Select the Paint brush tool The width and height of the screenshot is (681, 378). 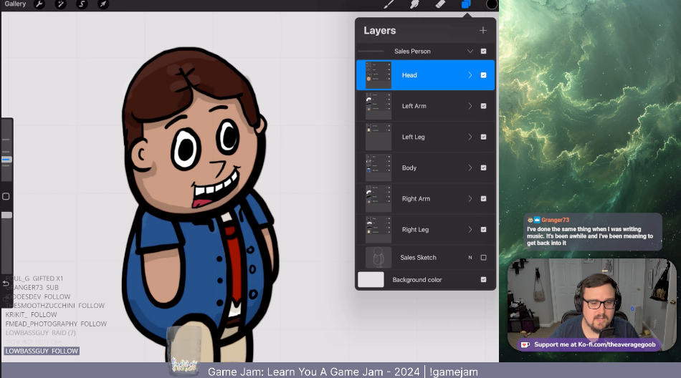coord(389,4)
